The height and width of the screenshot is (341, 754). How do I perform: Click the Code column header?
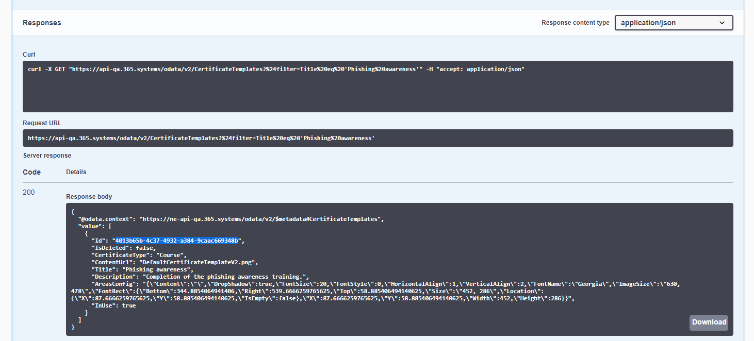point(31,172)
